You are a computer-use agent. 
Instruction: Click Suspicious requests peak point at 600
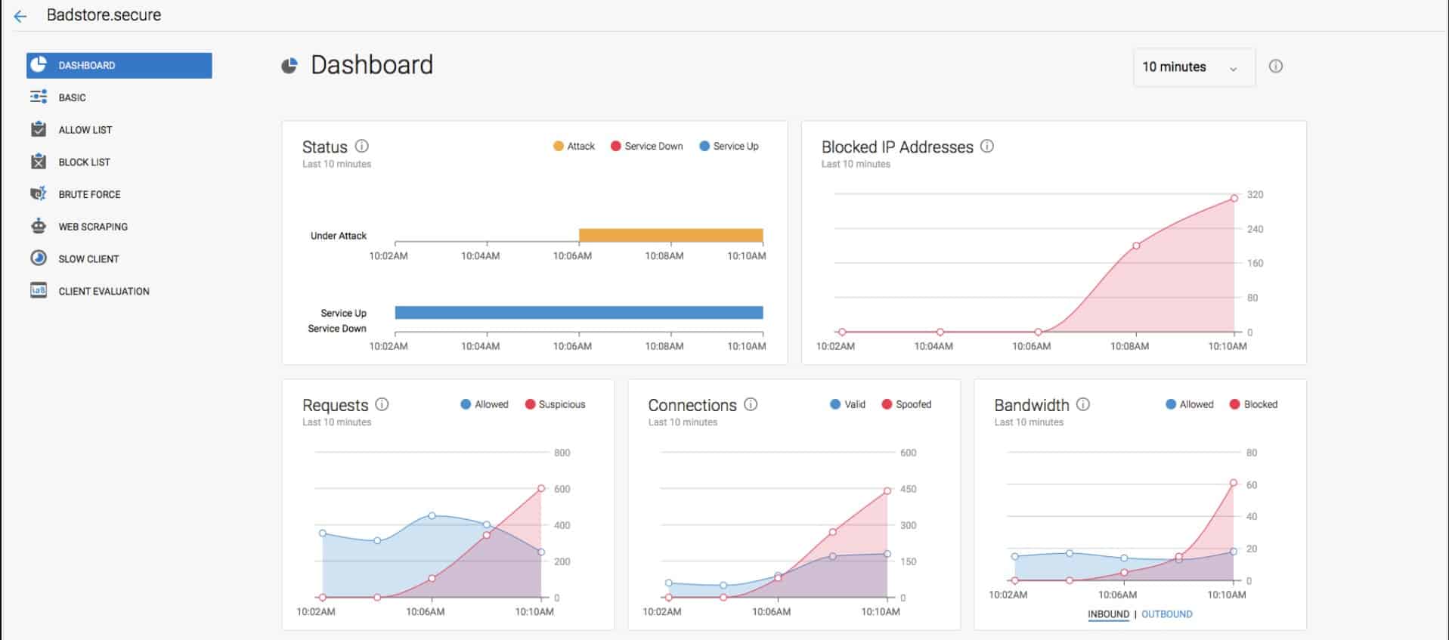(541, 489)
